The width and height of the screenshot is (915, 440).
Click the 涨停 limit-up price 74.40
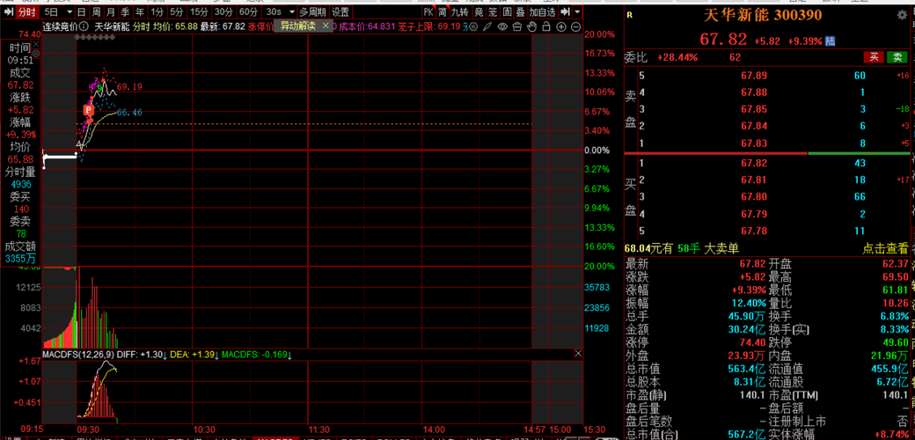pos(751,342)
